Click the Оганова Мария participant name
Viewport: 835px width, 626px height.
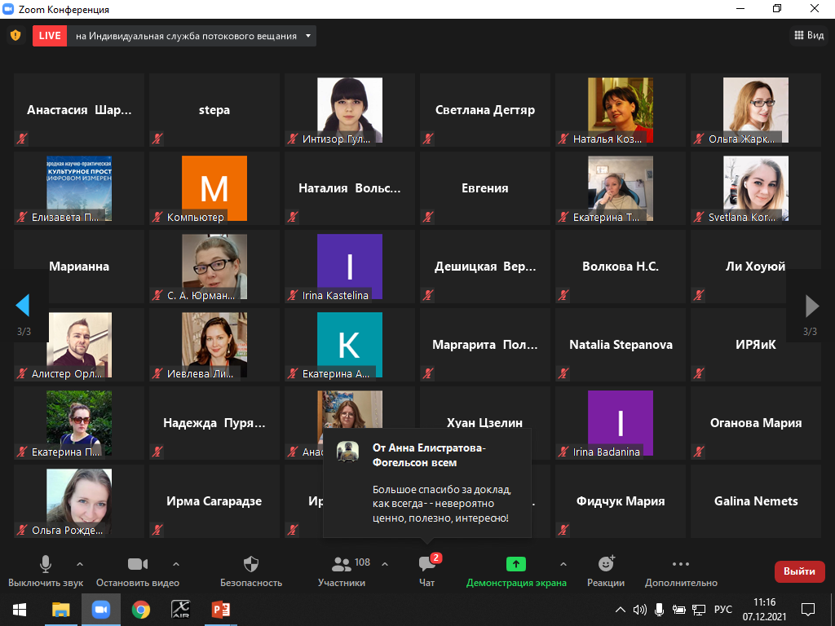tap(756, 423)
